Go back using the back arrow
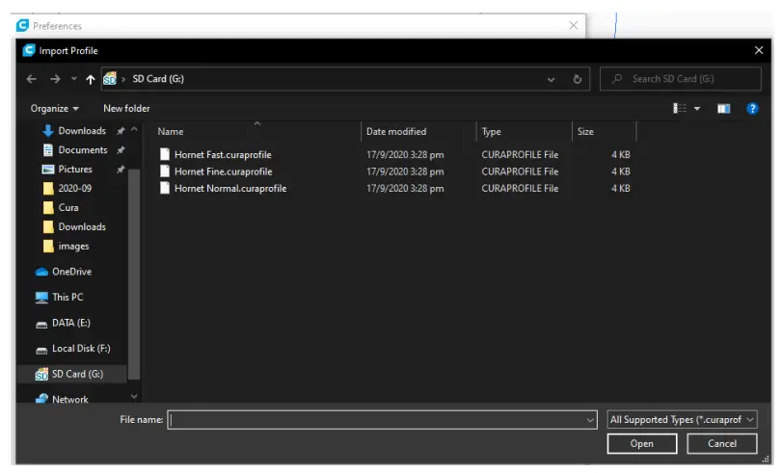This screenshot has width=781, height=473. click(32, 79)
